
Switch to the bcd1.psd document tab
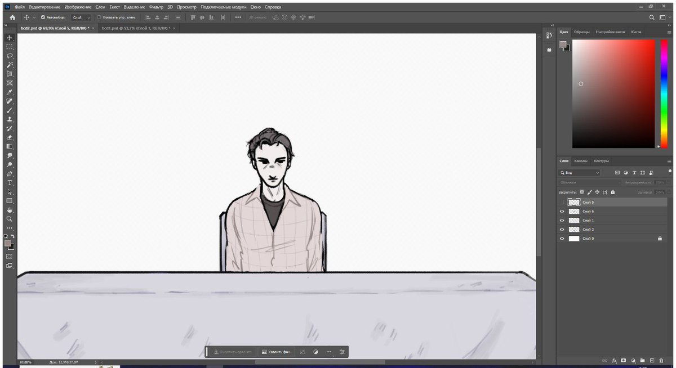(x=136, y=28)
